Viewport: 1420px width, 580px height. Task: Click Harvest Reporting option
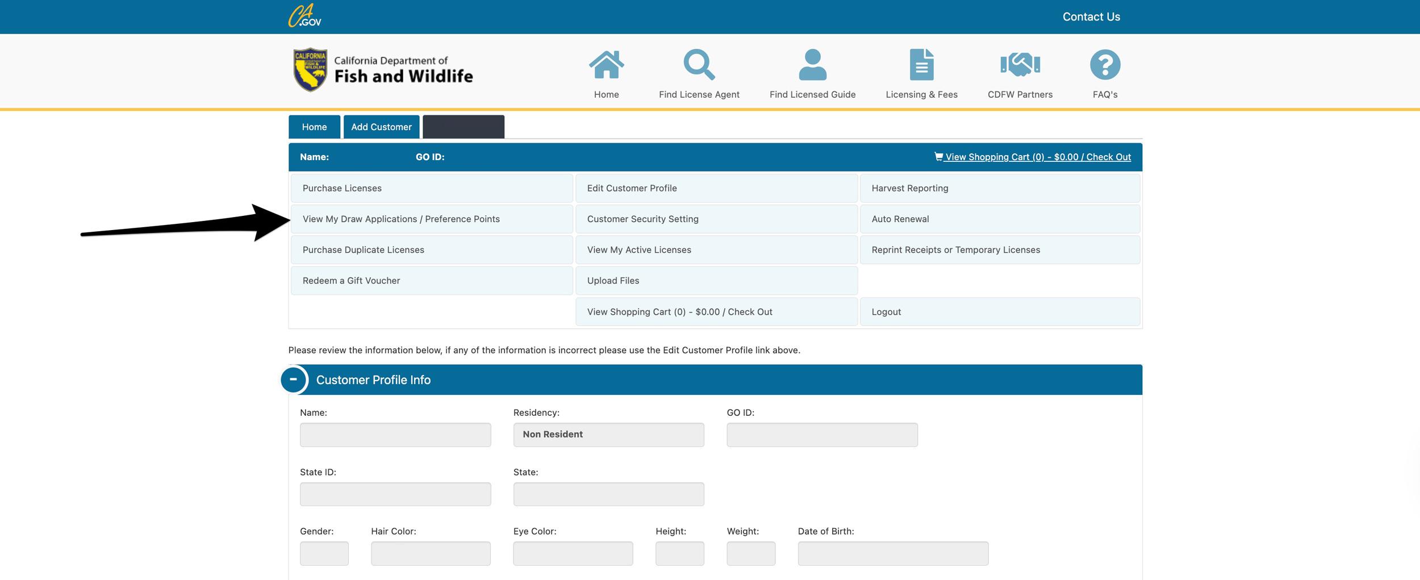point(909,188)
